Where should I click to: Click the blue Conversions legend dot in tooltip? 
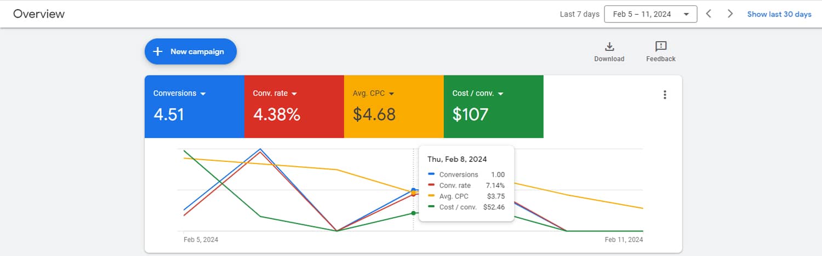coord(431,174)
